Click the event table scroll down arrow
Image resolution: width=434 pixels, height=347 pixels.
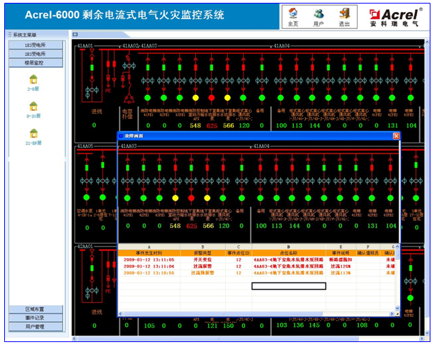pyautogui.click(x=397, y=308)
